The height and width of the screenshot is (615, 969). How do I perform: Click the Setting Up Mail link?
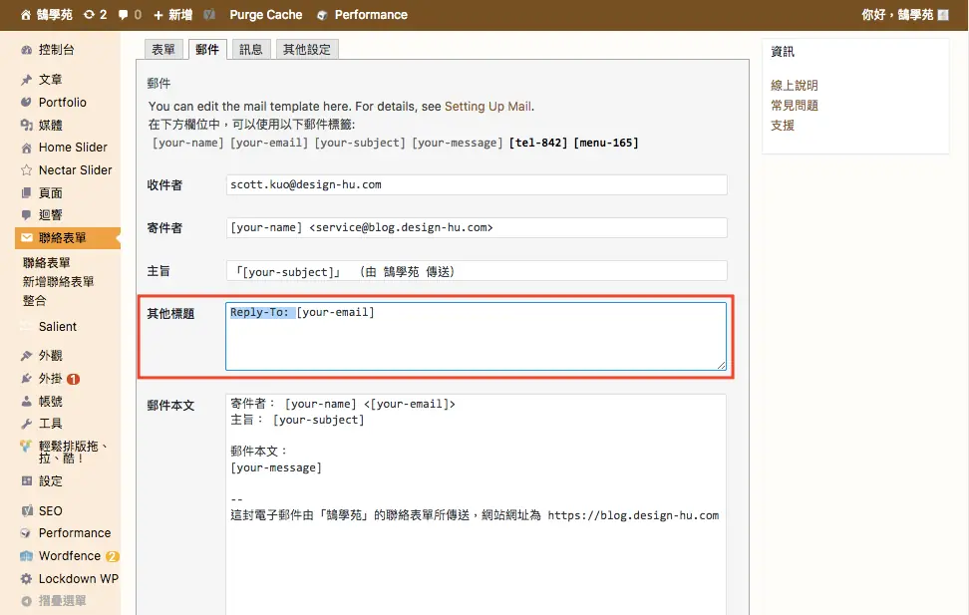(487, 107)
